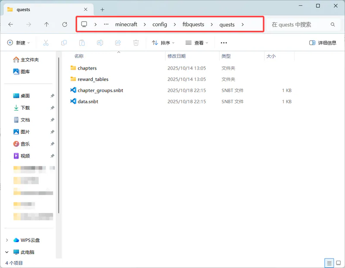345x268 pixels.
Task: Select 此电脑 in sidebar
Action: [24, 252]
